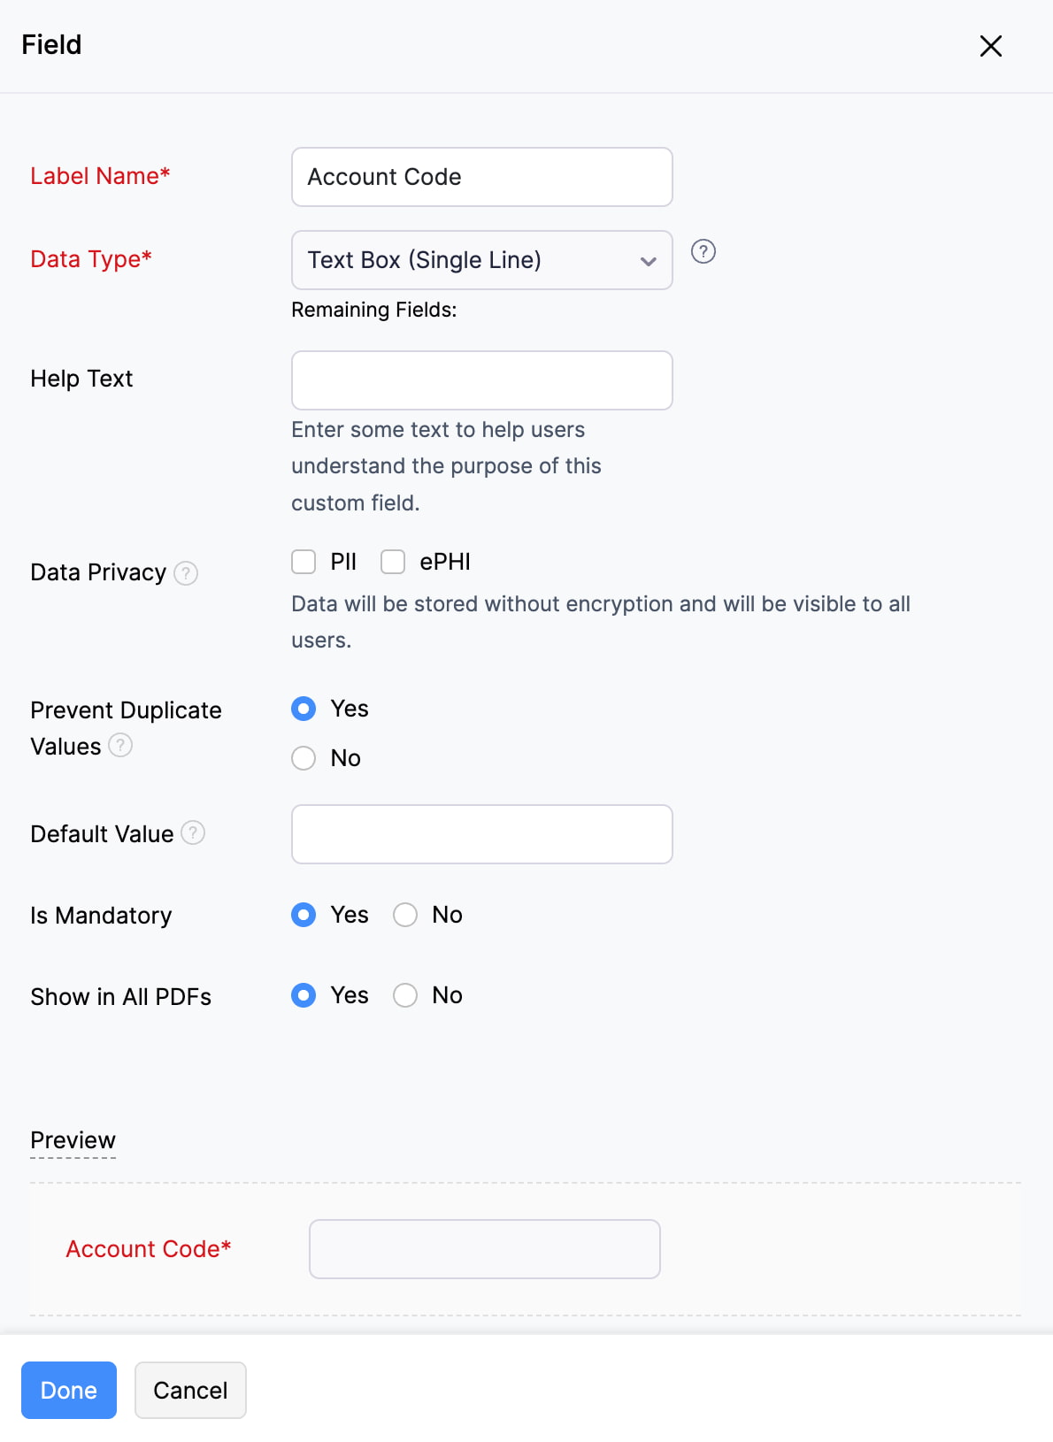Click the Cancel button
The image size is (1053, 1442).
(190, 1390)
